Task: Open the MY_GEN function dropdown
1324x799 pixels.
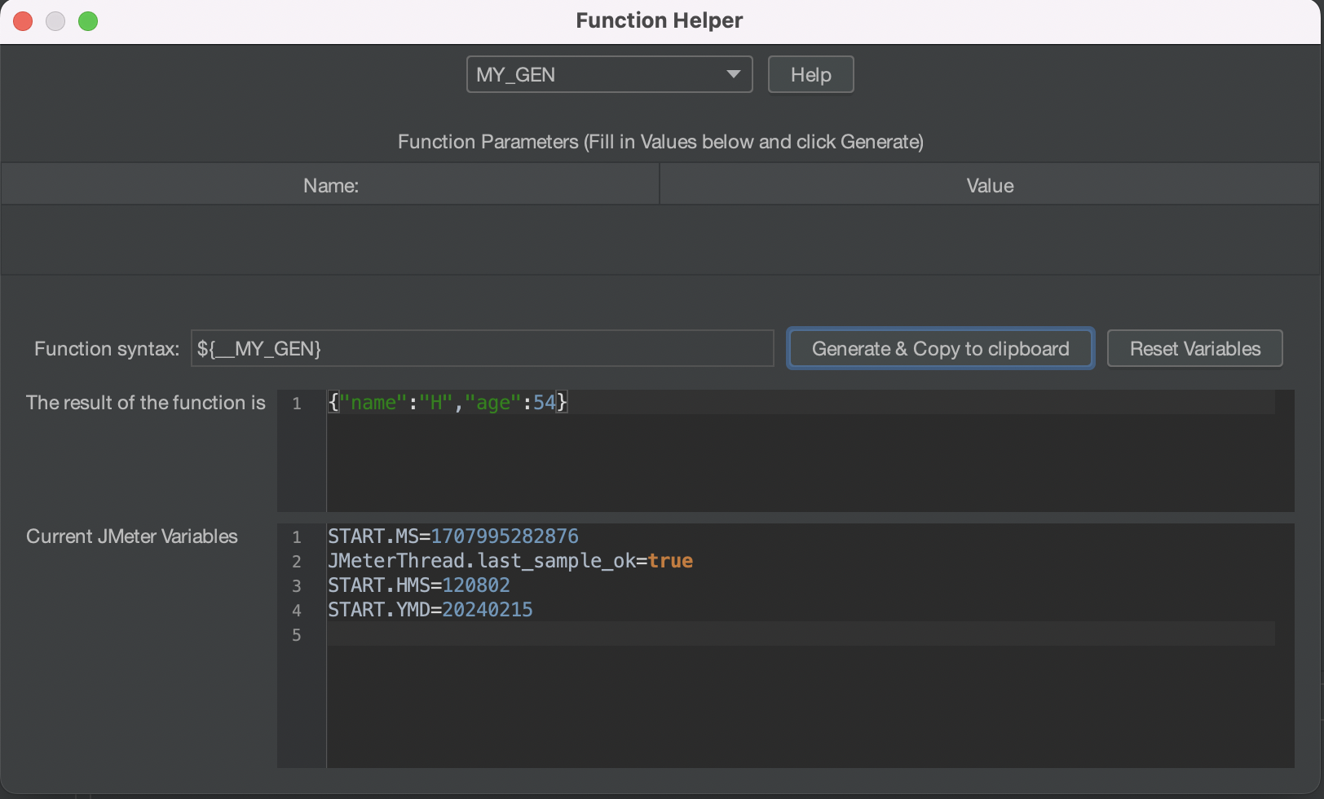Action: [x=609, y=74]
